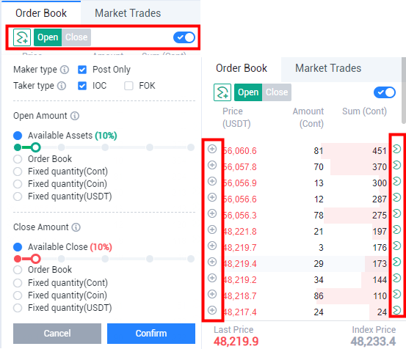Show the Open Amount info tooltip icon
This screenshot has width=406, height=349.
[75, 116]
